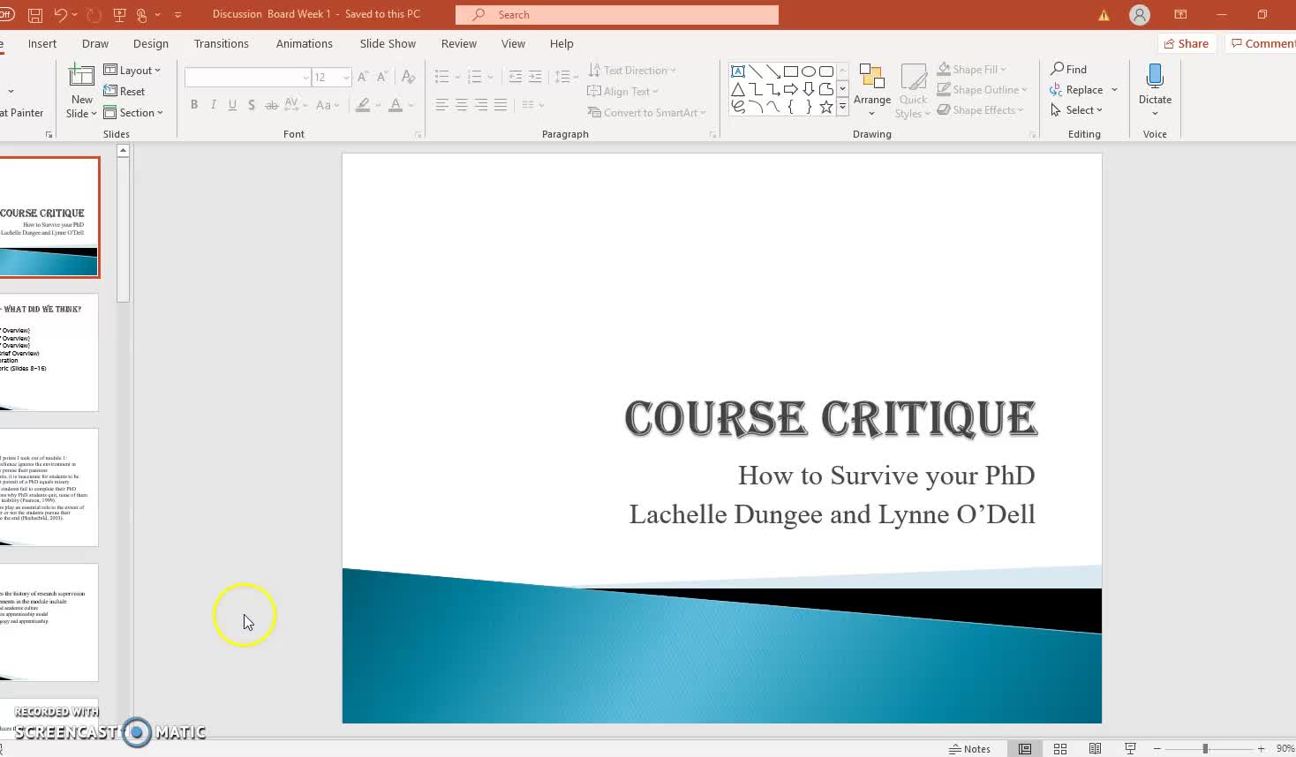The height and width of the screenshot is (757, 1296).
Task: Click the Save icon in title bar
Action: pyautogui.click(x=35, y=15)
